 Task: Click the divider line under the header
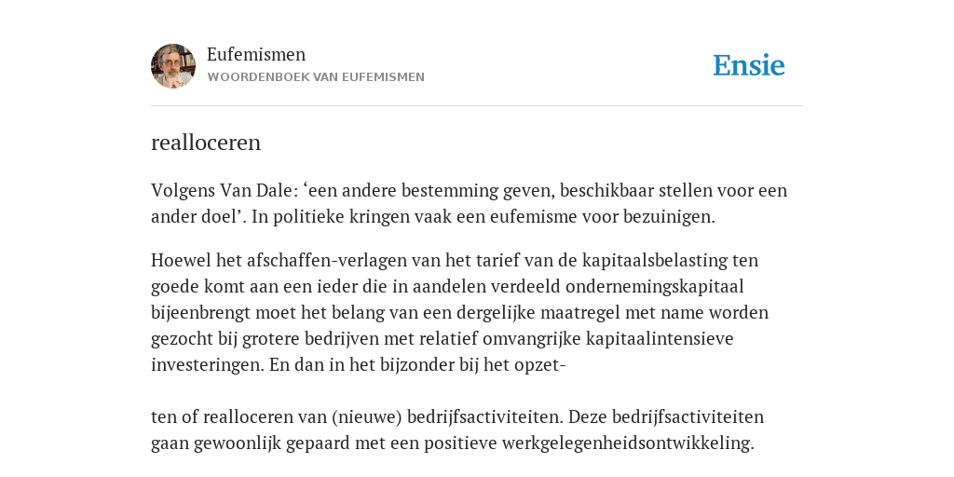477,106
